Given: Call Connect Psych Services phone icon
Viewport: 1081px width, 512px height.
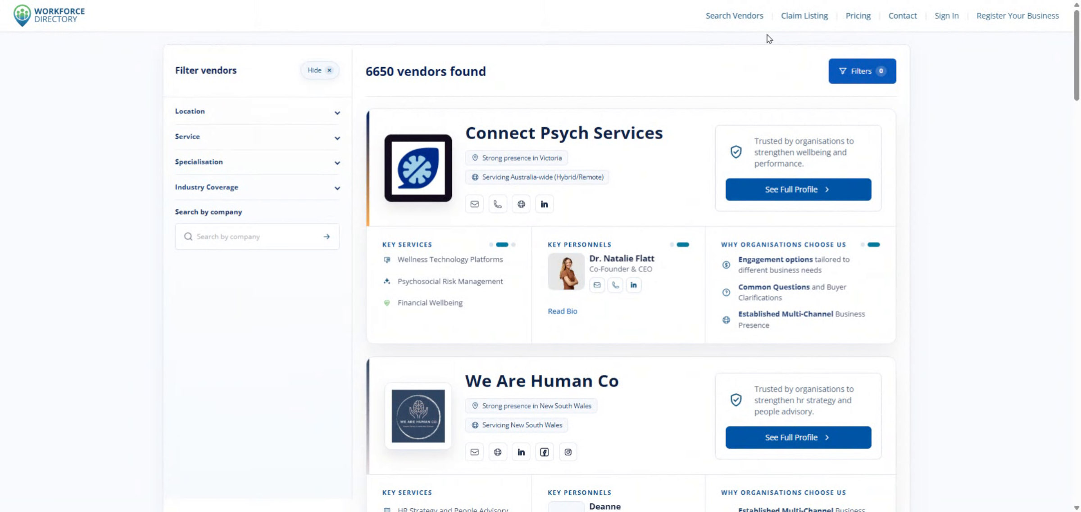Looking at the screenshot, I should (x=498, y=204).
